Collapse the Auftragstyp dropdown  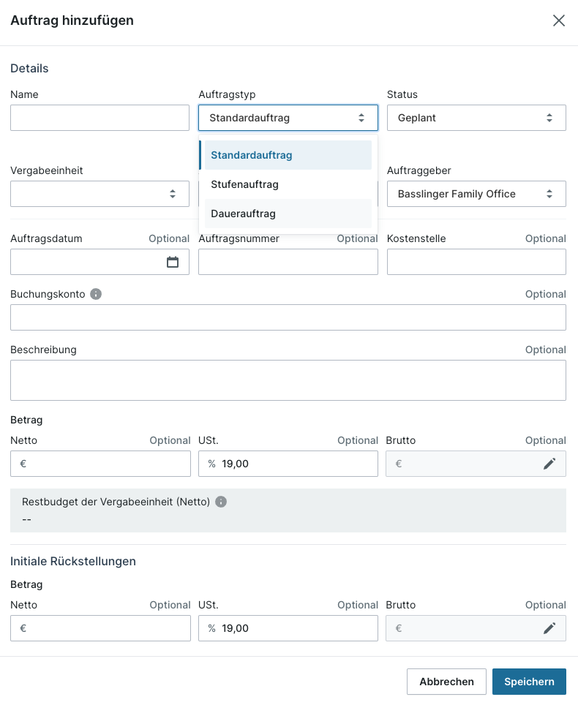click(x=288, y=118)
